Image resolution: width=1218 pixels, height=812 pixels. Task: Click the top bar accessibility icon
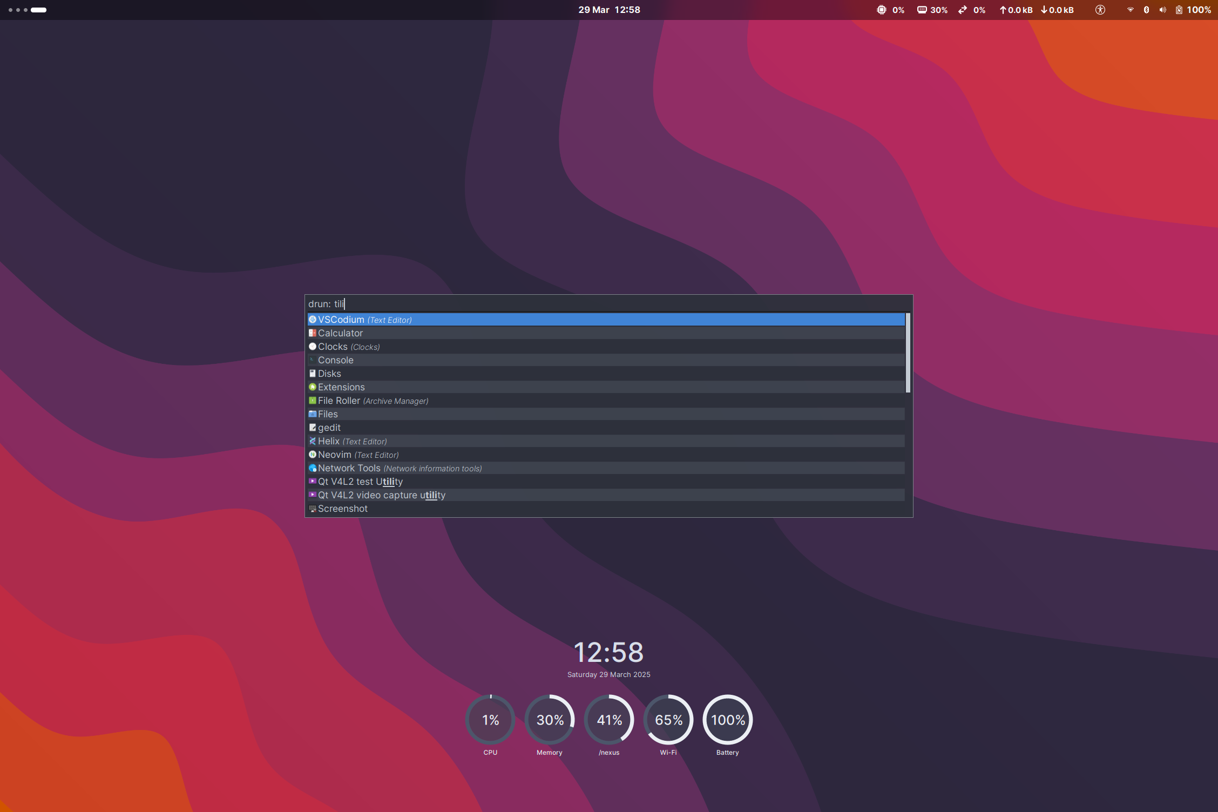point(1100,10)
